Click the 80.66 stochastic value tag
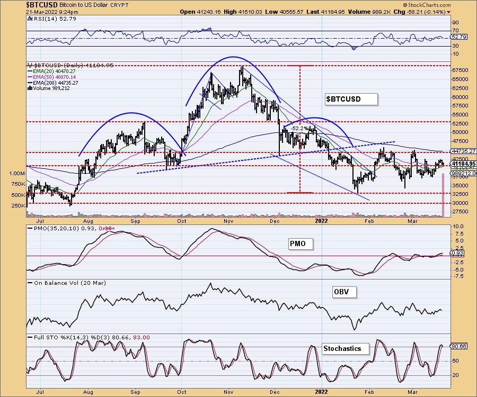Viewport: 477px width, 397px height. click(459, 347)
